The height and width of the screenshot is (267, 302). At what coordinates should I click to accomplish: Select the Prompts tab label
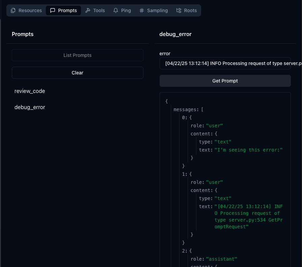pos(67,10)
